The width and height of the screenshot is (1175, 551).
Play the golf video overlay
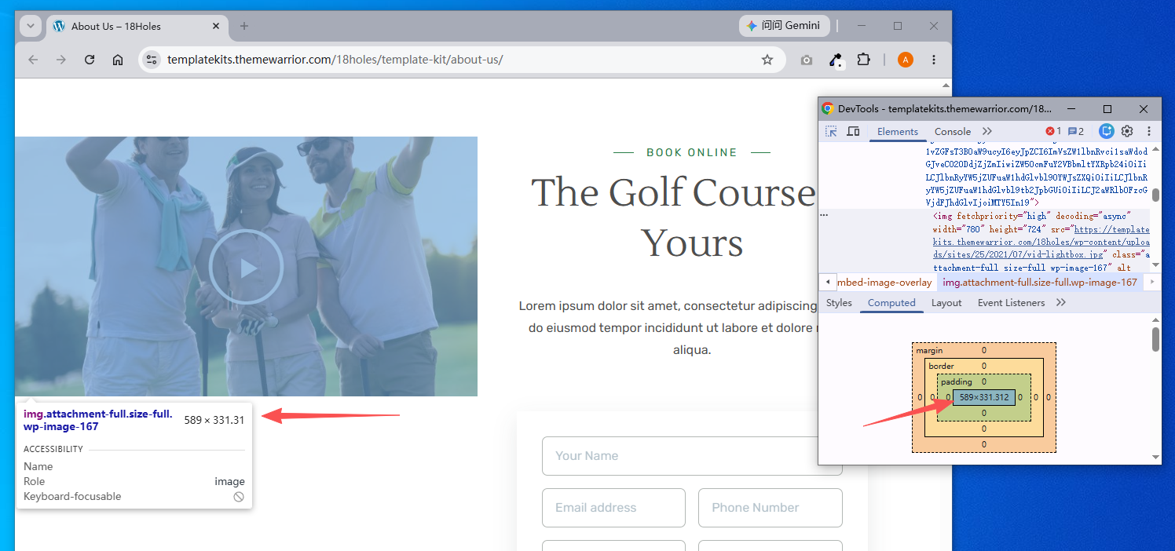coord(246,267)
